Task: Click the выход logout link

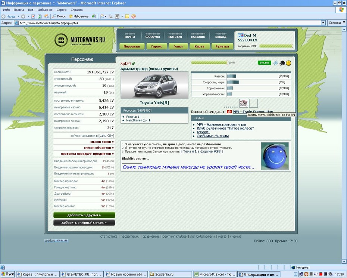Action: pos(221,37)
